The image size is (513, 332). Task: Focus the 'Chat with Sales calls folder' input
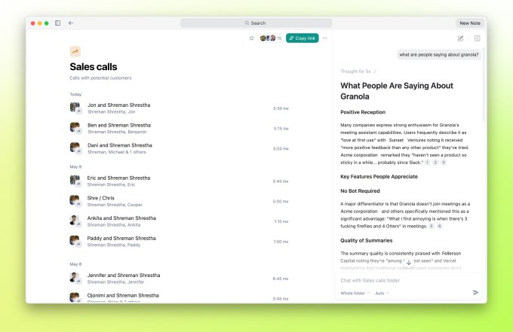coord(406,280)
